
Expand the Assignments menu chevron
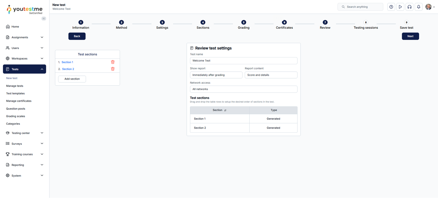coord(42,37)
